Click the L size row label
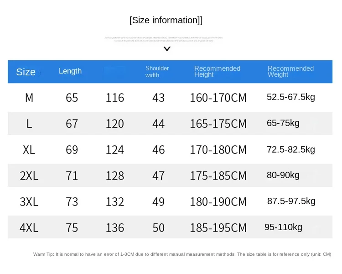The image size is (342, 274). coord(29,124)
